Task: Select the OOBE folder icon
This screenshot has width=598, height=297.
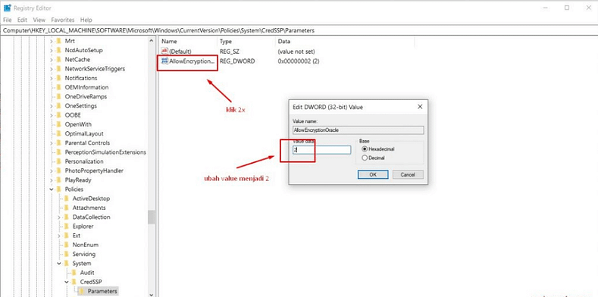Action: pyautogui.click(x=58, y=114)
